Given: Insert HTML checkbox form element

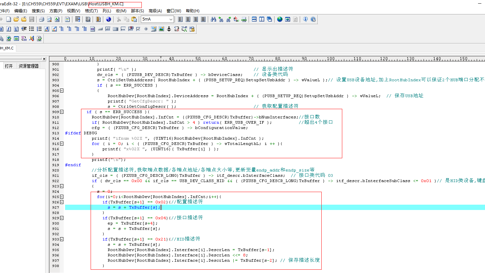Looking at the screenshot, I should click(138, 29).
